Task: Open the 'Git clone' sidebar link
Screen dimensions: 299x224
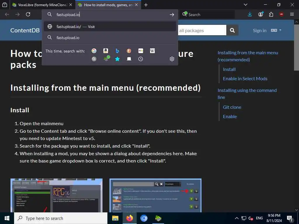Action: pyautogui.click(x=232, y=107)
